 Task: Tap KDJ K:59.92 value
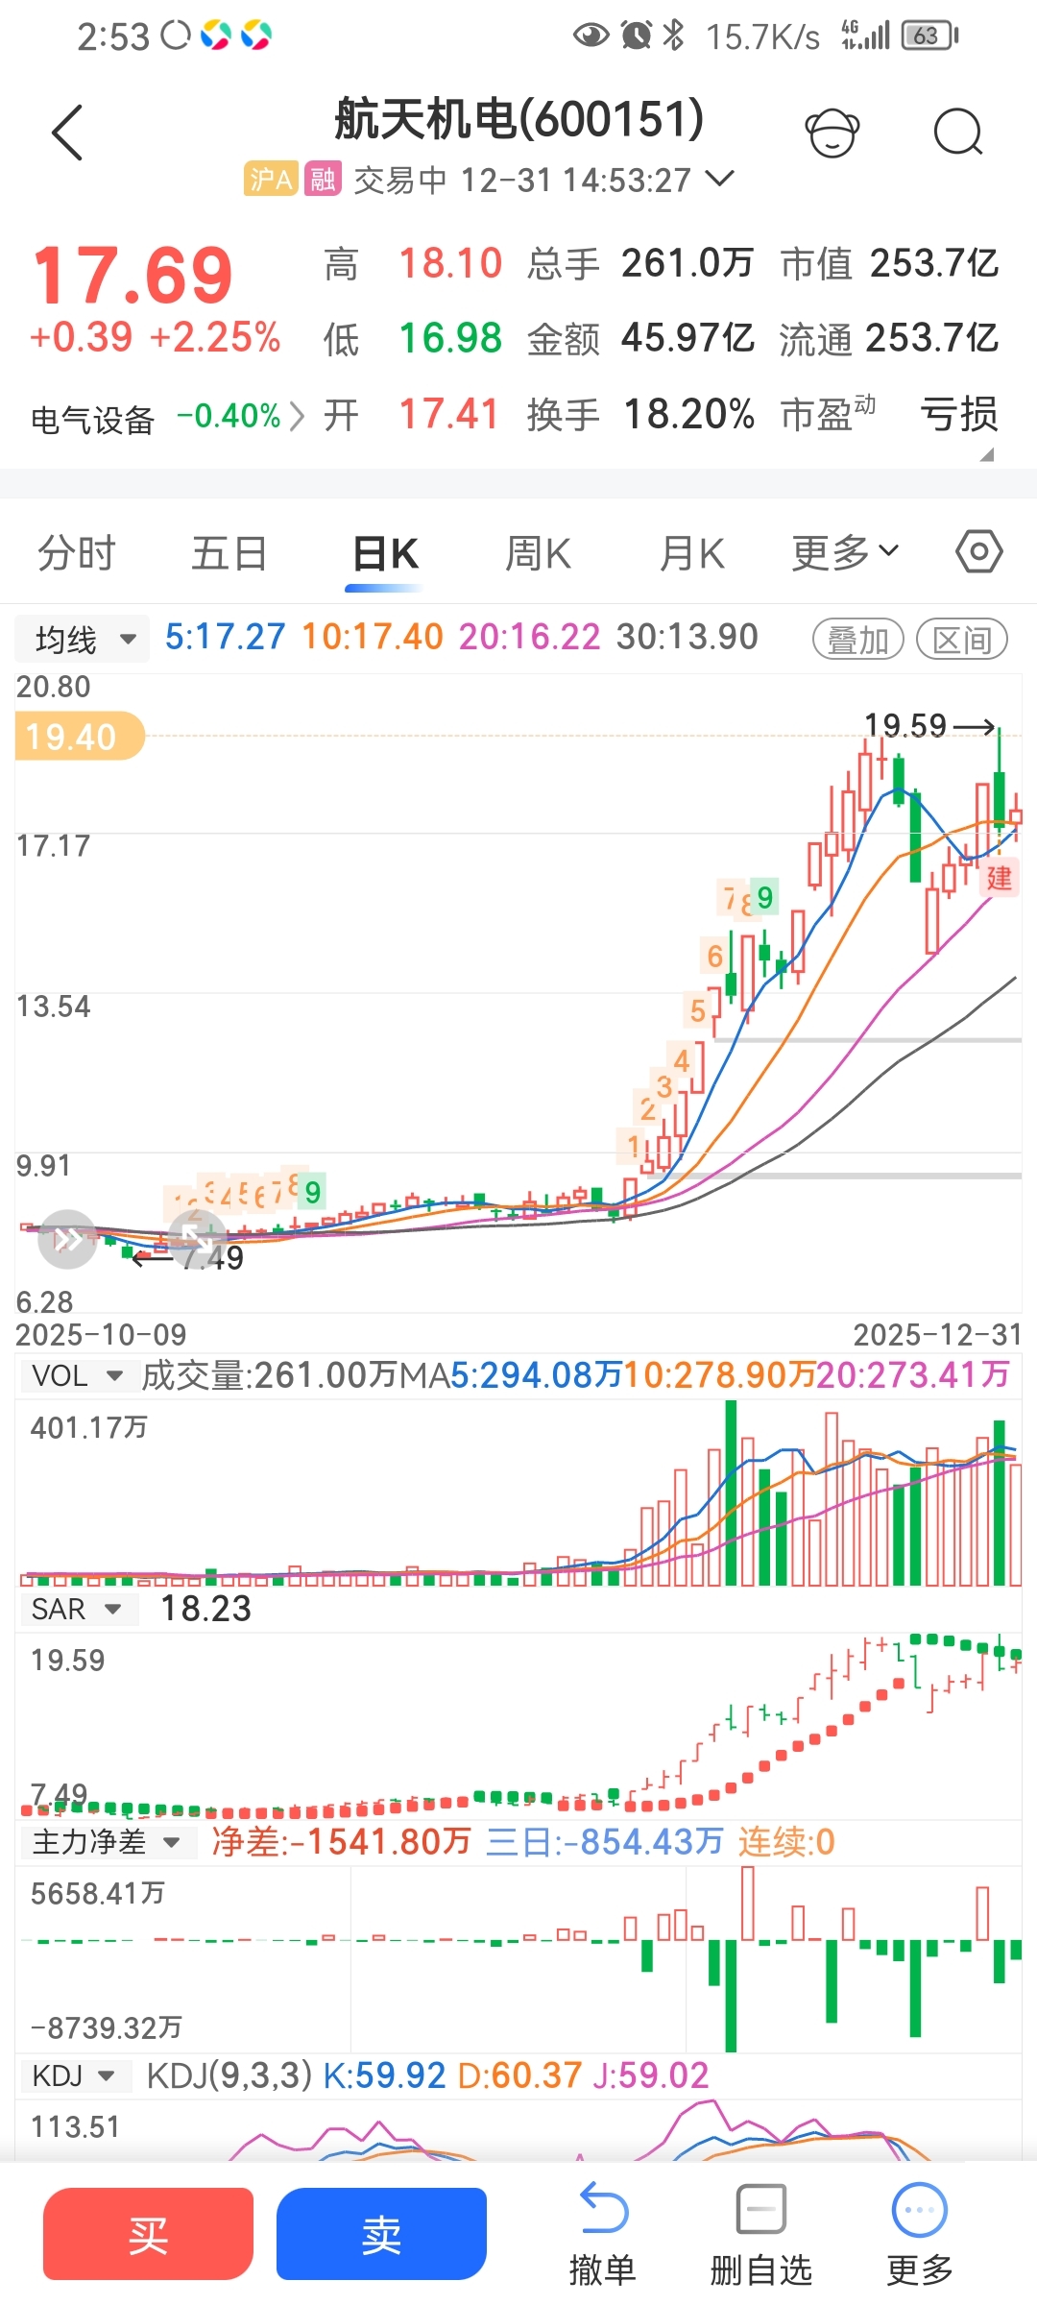click(384, 2075)
